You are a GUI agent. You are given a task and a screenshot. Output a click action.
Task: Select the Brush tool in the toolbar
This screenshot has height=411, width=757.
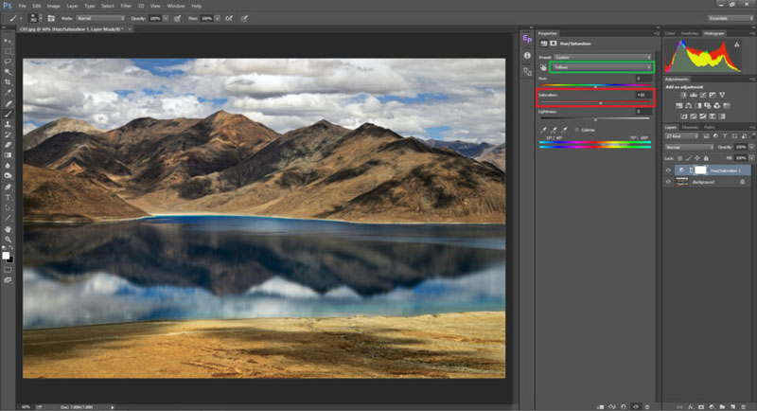pos(9,114)
